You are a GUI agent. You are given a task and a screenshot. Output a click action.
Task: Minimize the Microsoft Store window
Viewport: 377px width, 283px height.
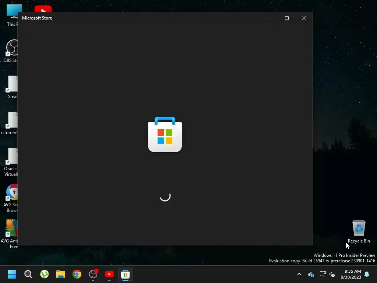pyautogui.click(x=270, y=18)
